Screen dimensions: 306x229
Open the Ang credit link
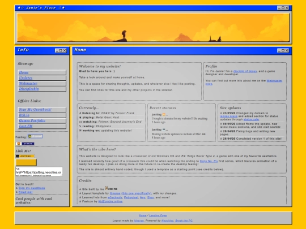click(x=143, y=197)
